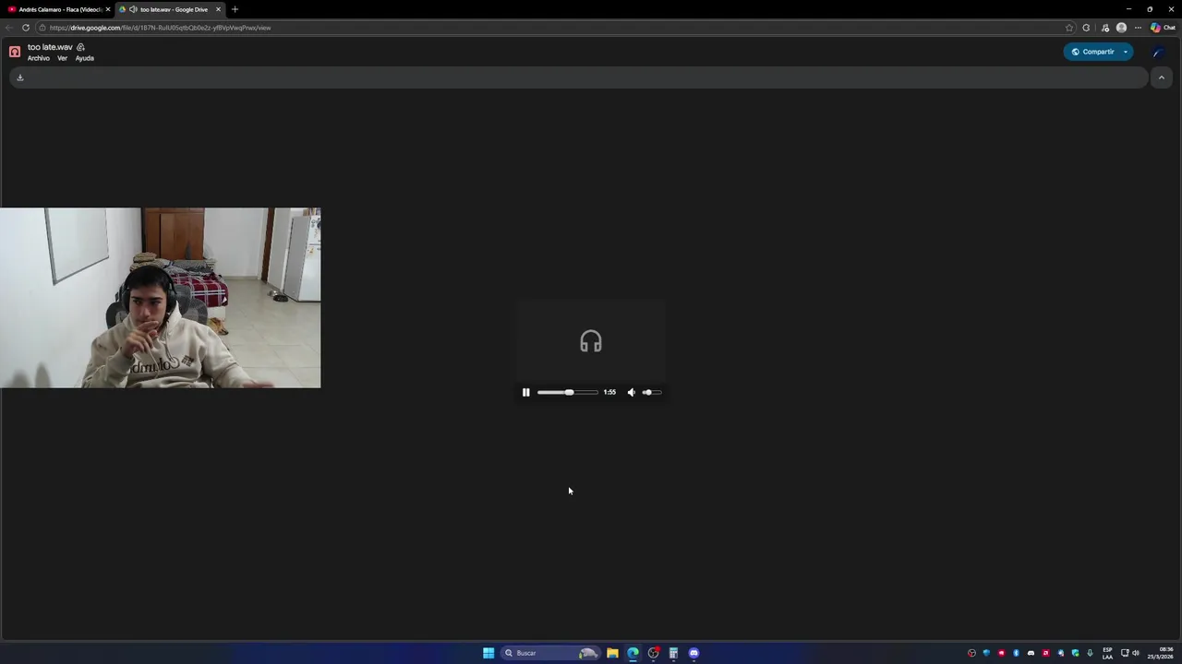The width and height of the screenshot is (1182, 664).
Task: Close the Andrés Calamaro YouTube tab
Action: coord(107,9)
